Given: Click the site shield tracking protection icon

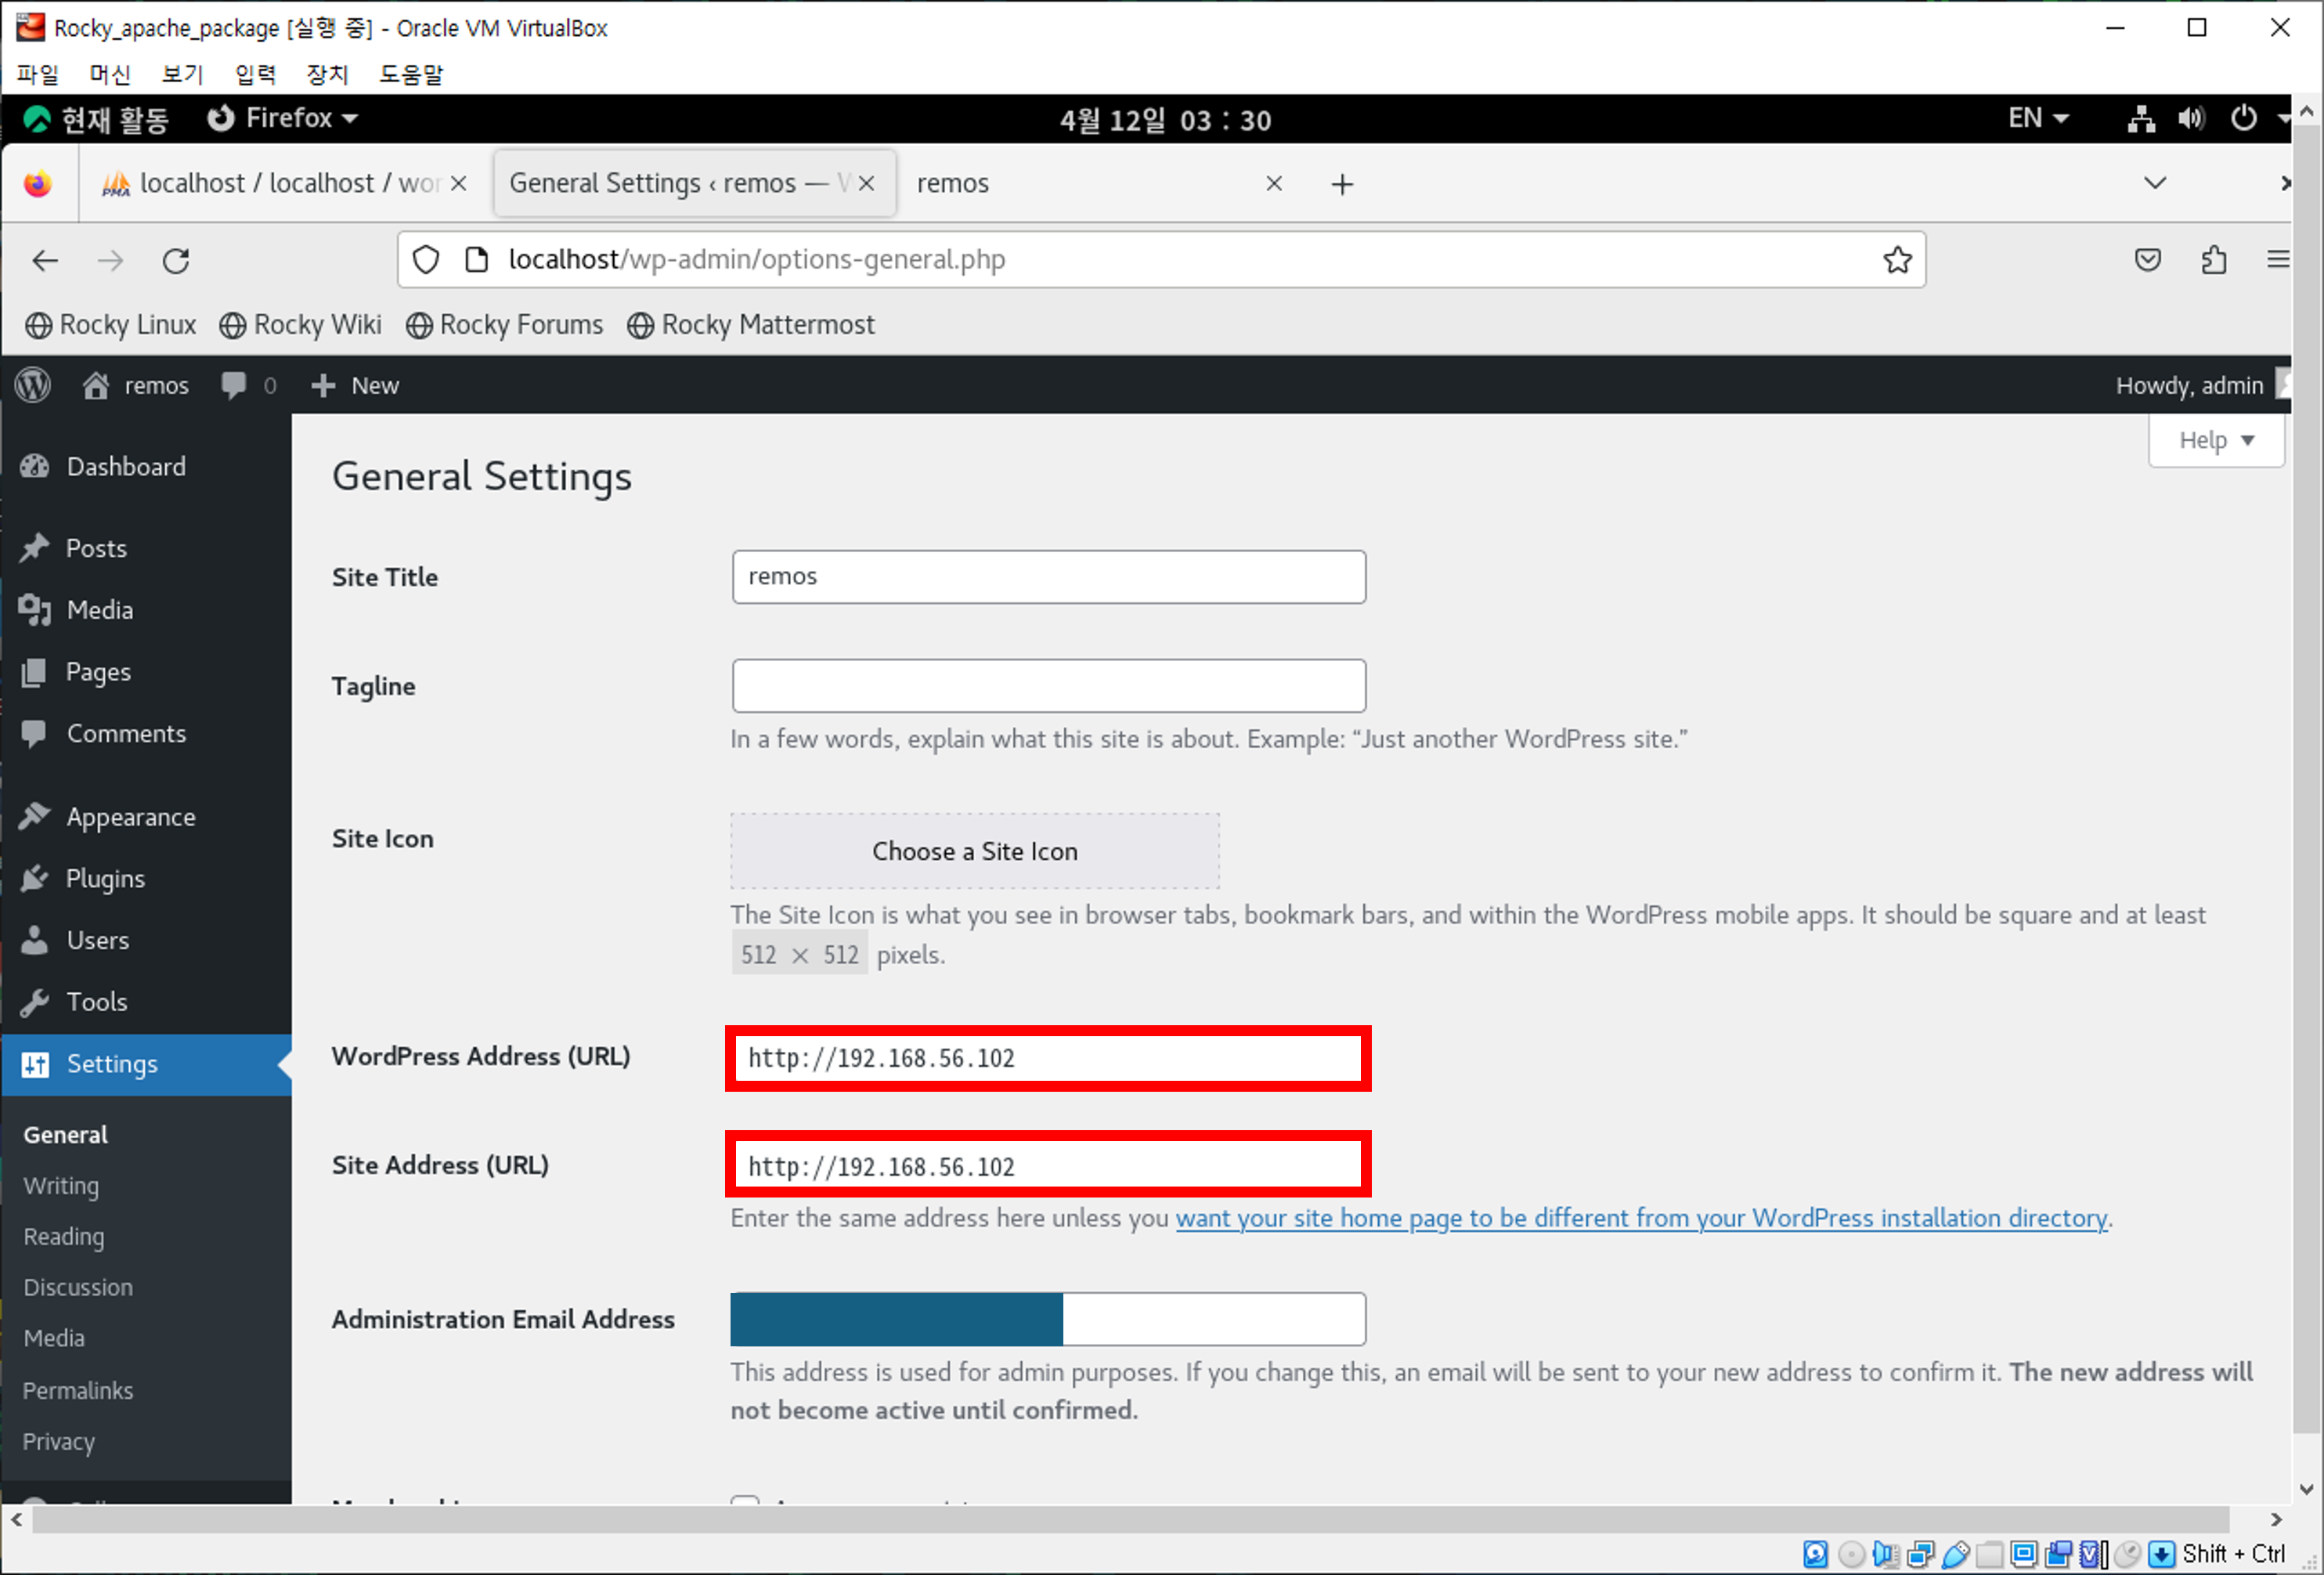Looking at the screenshot, I should coord(426,260).
